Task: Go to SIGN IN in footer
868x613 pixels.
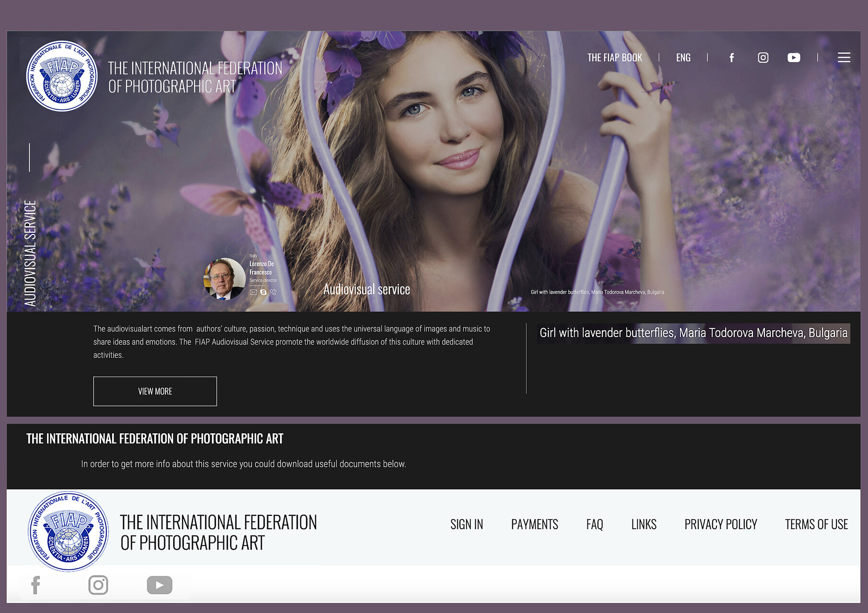Action: coord(466,524)
